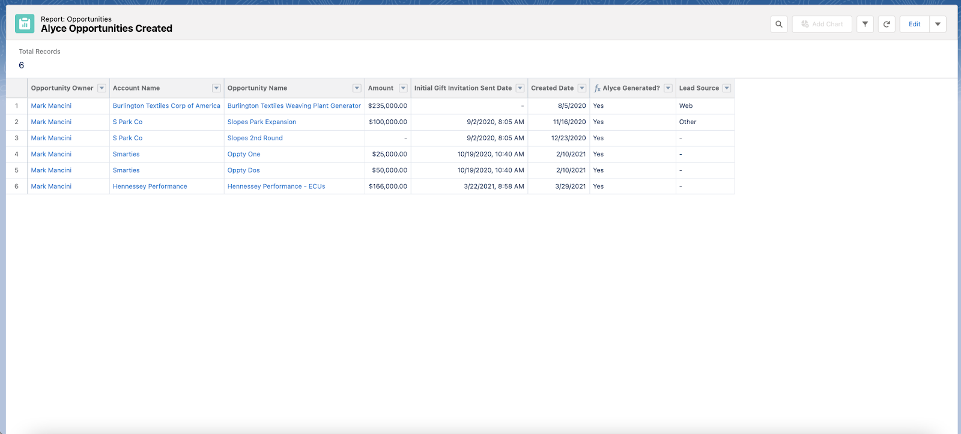Open Alyce Generated? column dropdown
This screenshot has height=434, width=961.
click(668, 88)
